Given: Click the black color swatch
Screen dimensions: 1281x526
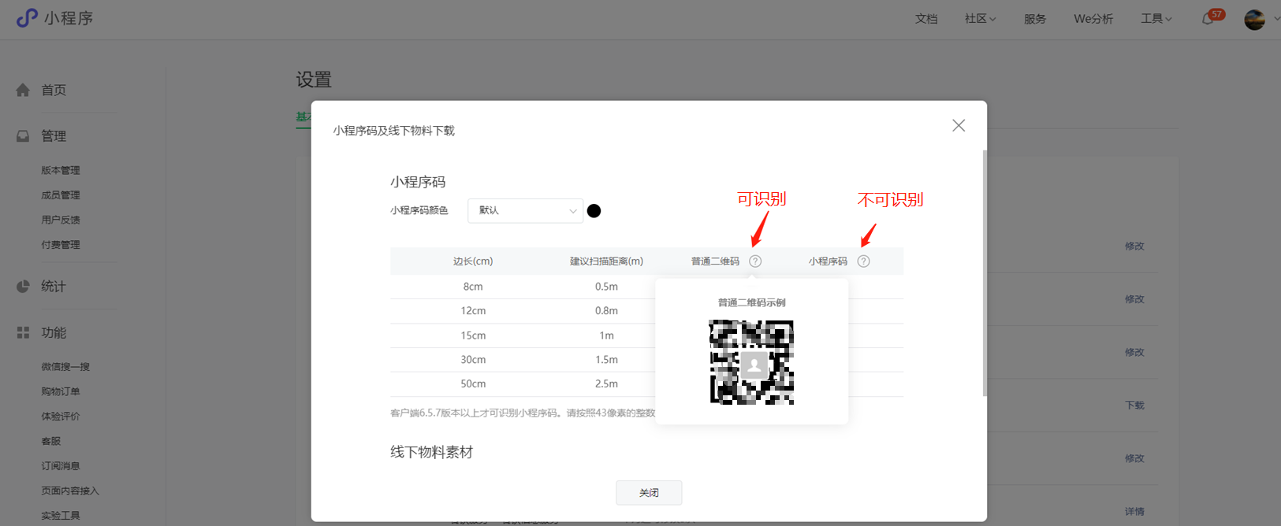Looking at the screenshot, I should 594,211.
